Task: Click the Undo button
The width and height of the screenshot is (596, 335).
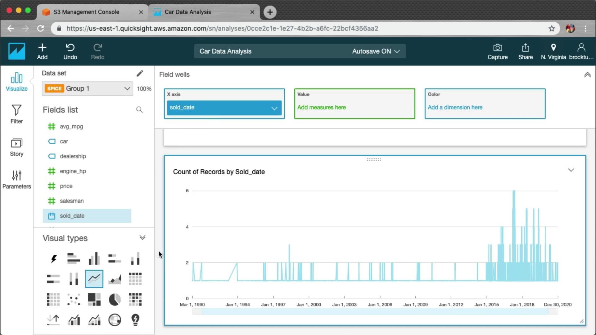Action: pyautogui.click(x=70, y=51)
